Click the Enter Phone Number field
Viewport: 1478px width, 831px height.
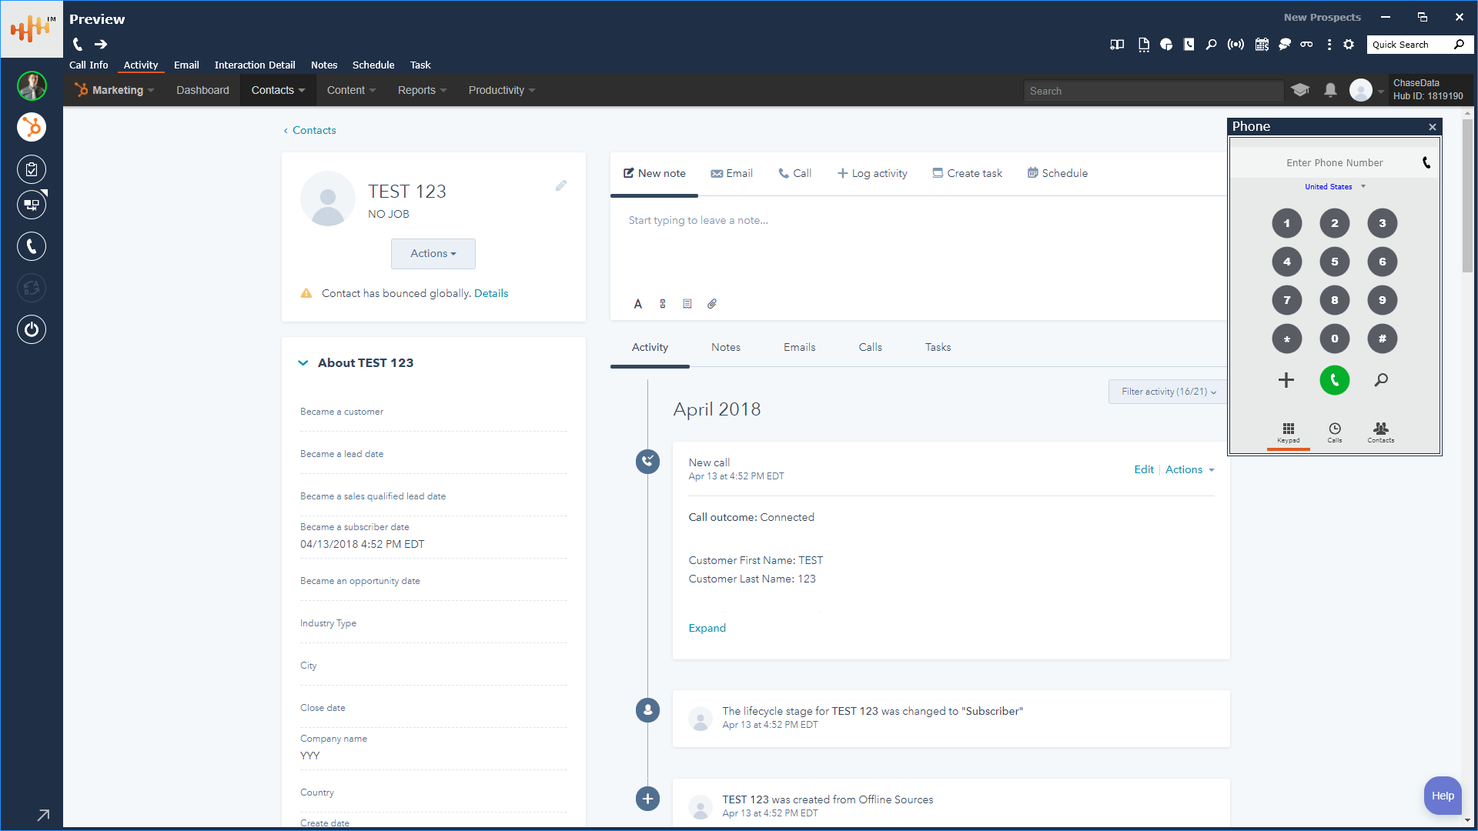click(1334, 162)
